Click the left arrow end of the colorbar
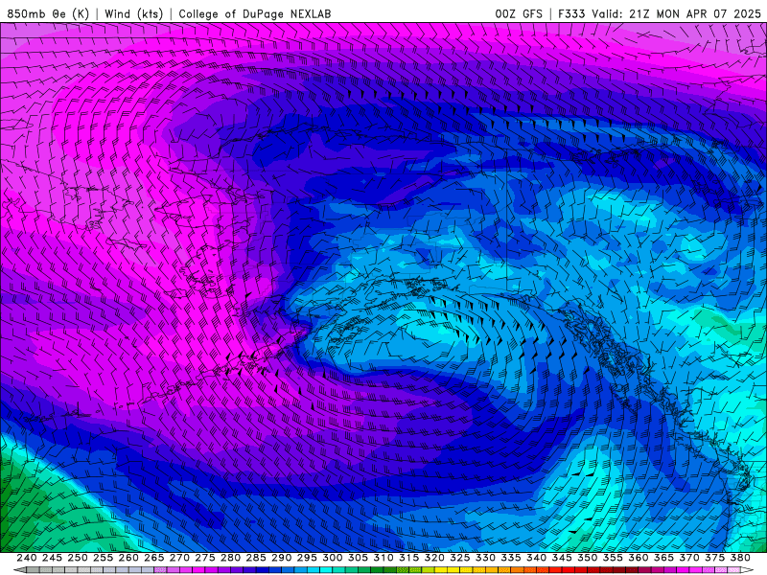Screen dimensions: 767x575 pyautogui.click(x=20, y=570)
